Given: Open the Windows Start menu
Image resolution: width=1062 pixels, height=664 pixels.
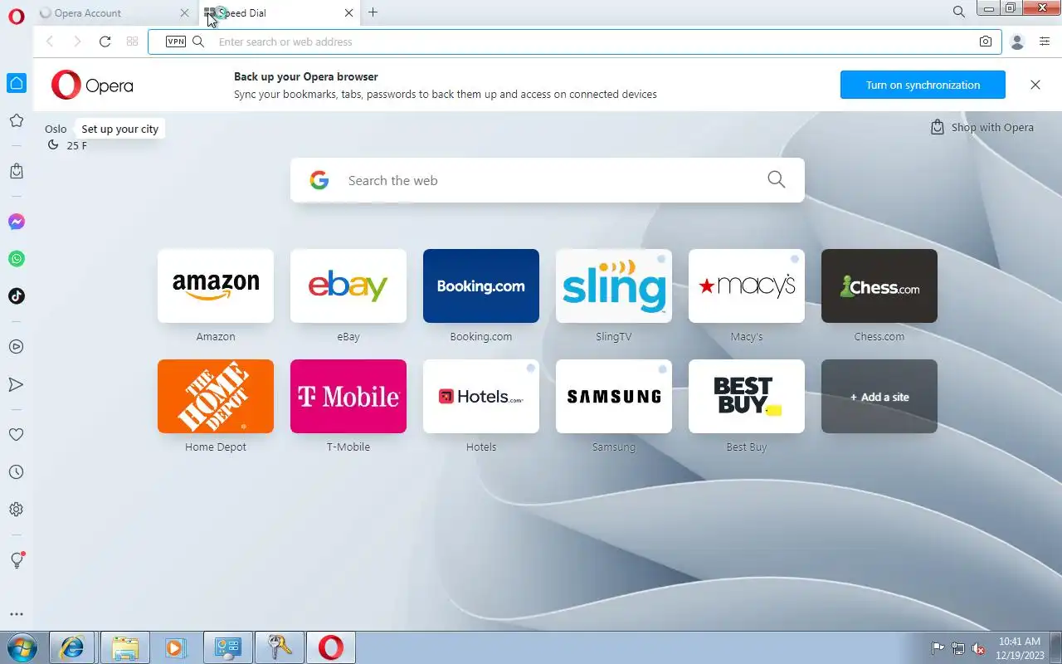Looking at the screenshot, I should pos(22,647).
